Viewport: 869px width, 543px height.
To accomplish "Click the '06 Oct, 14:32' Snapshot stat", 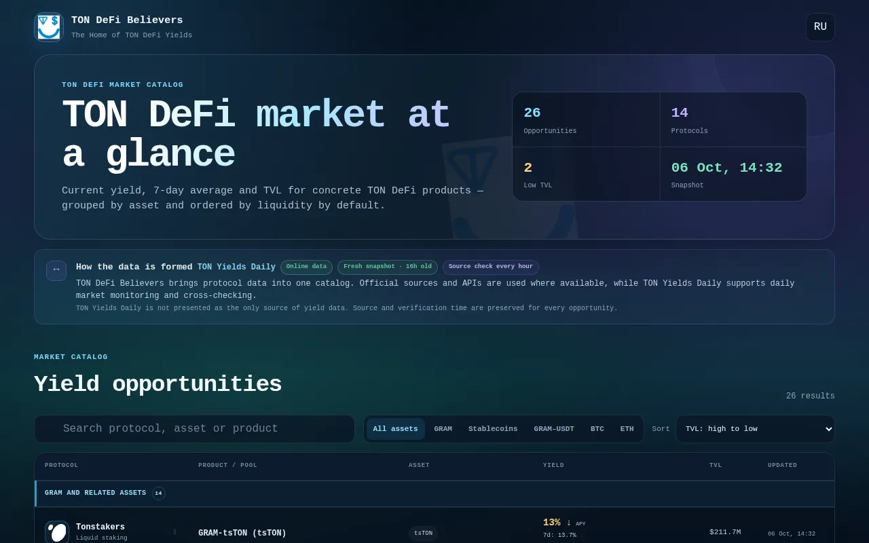I will [x=733, y=174].
